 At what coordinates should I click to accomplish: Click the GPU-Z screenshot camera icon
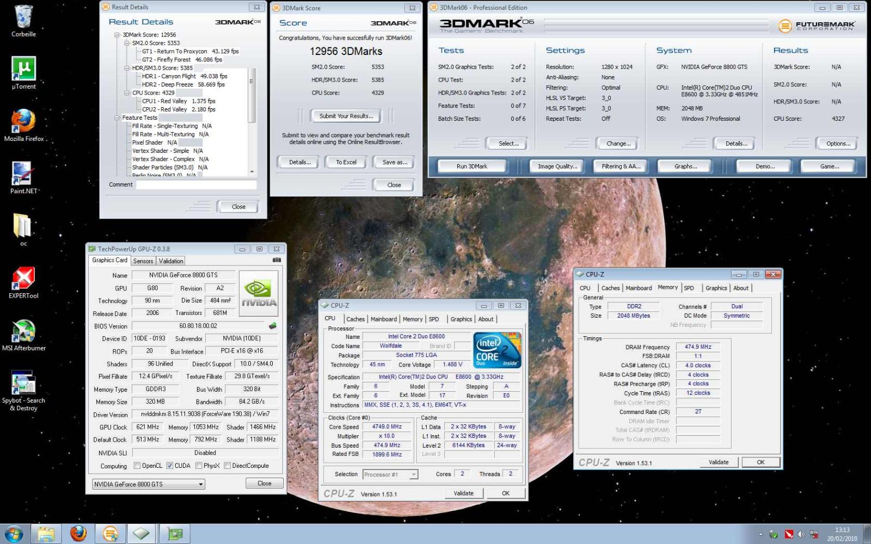click(x=277, y=261)
